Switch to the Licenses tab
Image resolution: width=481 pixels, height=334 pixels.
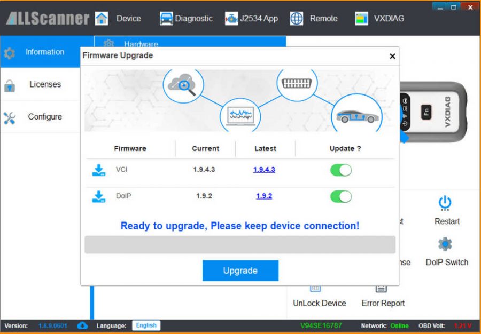coord(44,84)
